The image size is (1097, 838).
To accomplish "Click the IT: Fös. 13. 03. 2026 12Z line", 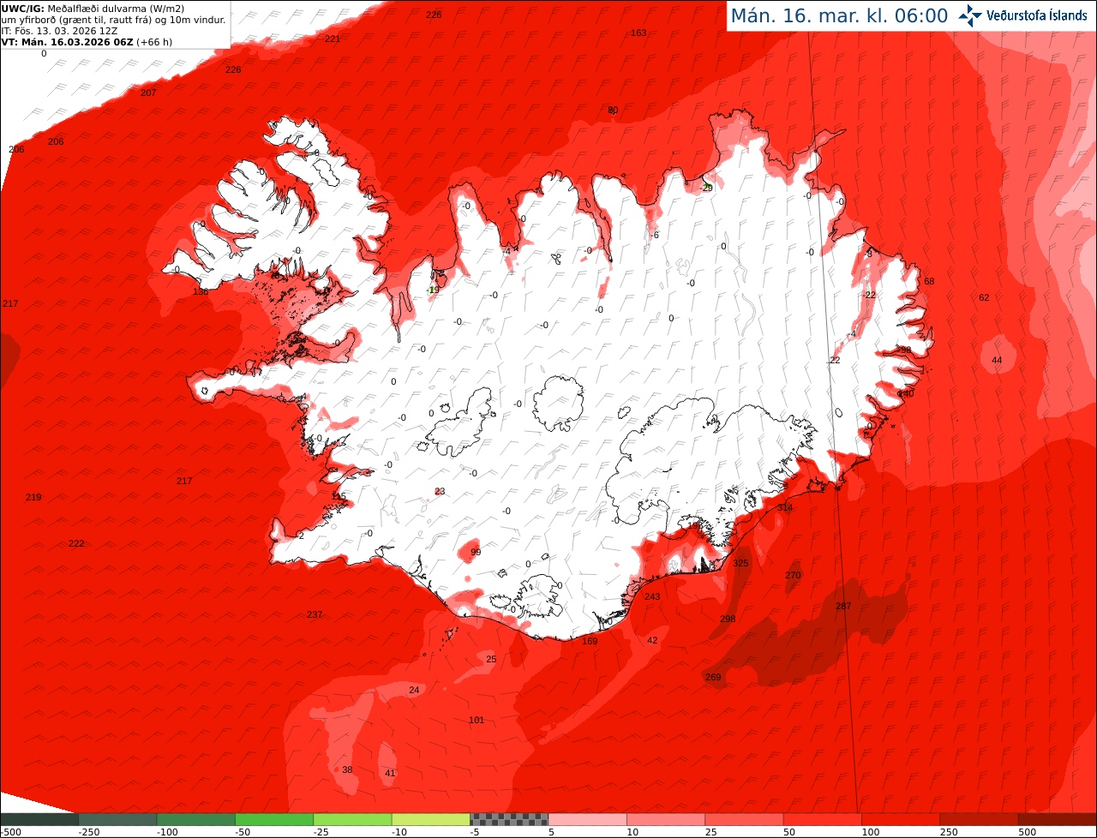I will (x=59, y=31).
